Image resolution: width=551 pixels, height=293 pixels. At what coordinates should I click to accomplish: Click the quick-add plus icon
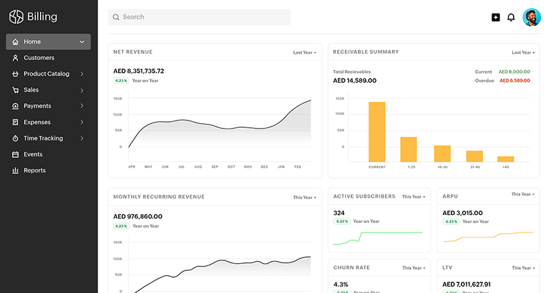[x=496, y=17]
